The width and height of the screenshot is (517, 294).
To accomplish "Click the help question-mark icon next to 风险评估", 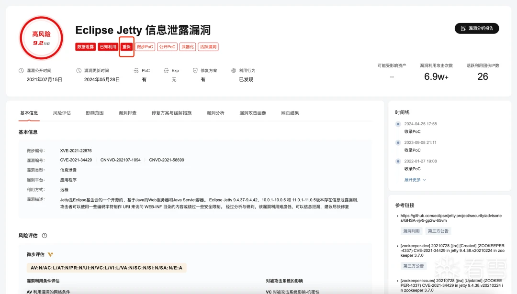I will point(45,236).
